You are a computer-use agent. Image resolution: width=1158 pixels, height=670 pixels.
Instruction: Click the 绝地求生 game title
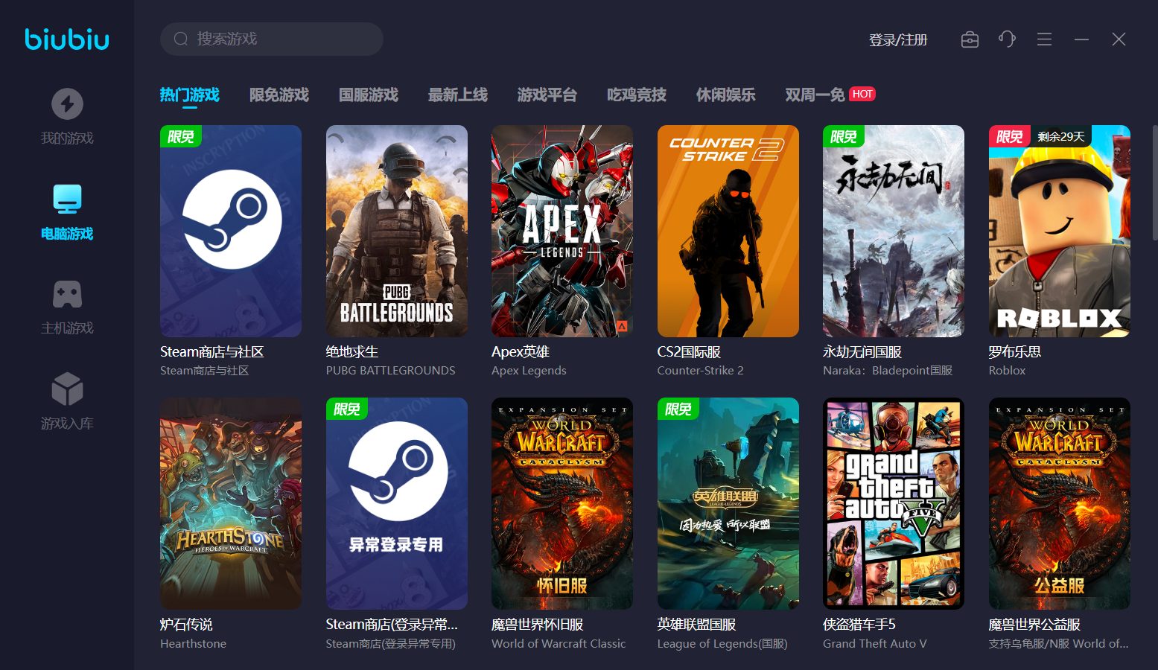pyautogui.click(x=352, y=351)
